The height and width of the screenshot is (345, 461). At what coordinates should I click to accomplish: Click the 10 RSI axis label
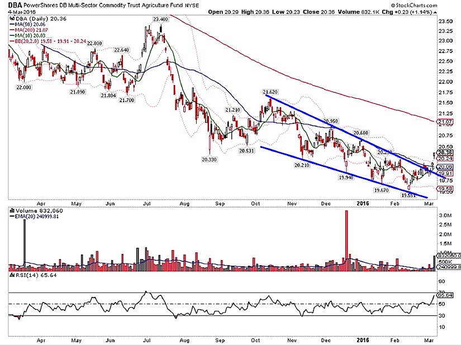point(442,327)
